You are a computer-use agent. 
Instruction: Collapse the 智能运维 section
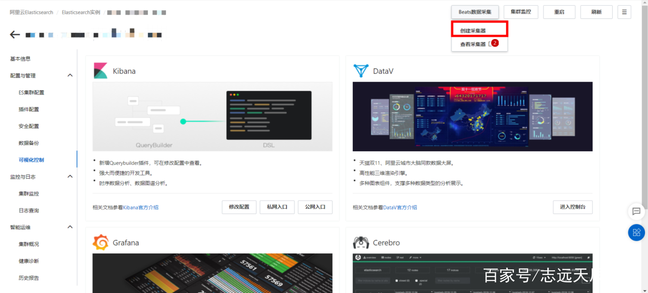(70, 227)
